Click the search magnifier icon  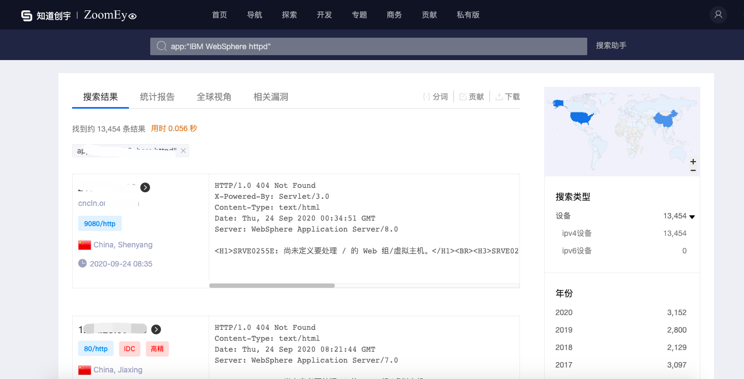tap(161, 46)
